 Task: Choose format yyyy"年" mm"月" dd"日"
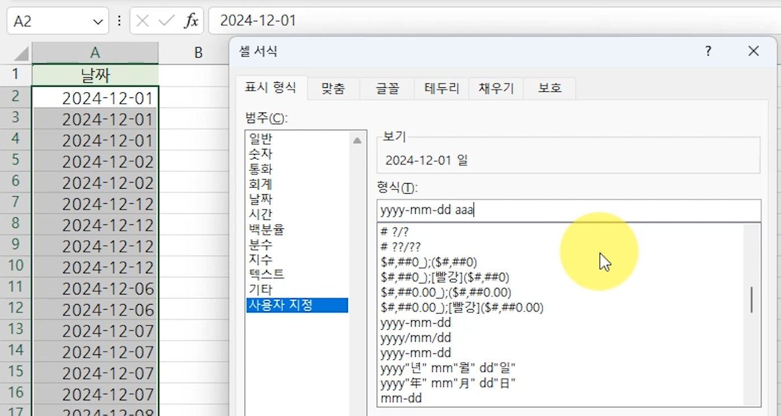[x=561, y=383]
